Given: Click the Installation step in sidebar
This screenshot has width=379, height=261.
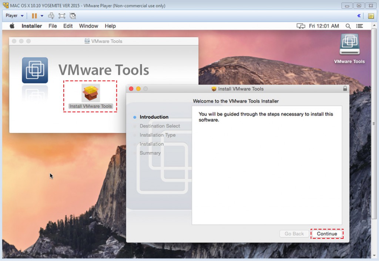Looking at the screenshot, I should [151, 144].
